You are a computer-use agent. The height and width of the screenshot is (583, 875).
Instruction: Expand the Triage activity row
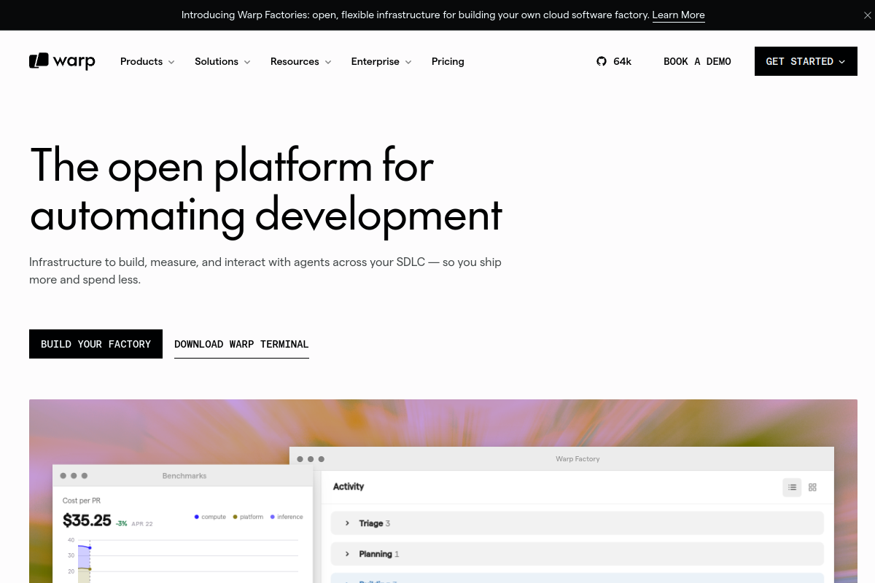point(577,523)
